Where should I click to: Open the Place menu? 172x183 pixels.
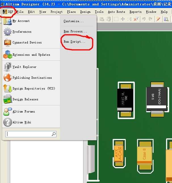(x=71, y=12)
